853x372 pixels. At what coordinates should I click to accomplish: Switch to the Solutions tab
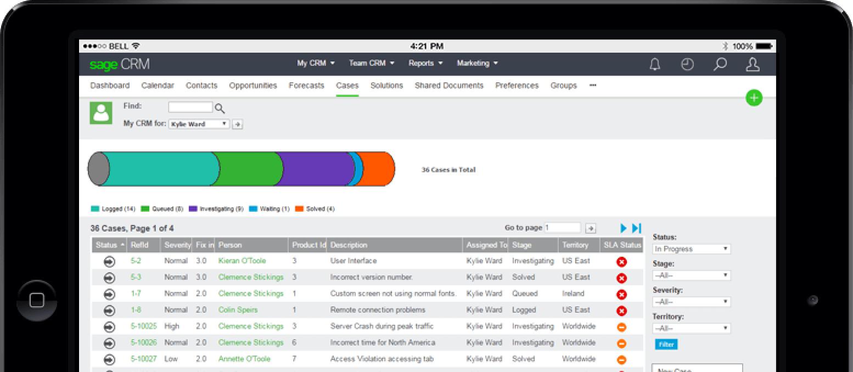click(386, 86)
